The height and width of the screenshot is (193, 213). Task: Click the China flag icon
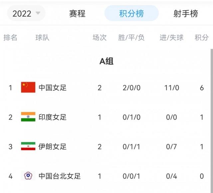28,87
